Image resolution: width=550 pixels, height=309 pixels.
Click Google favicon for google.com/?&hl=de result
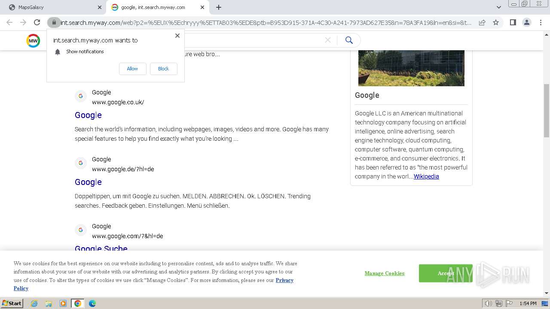[x=81, y=230]
